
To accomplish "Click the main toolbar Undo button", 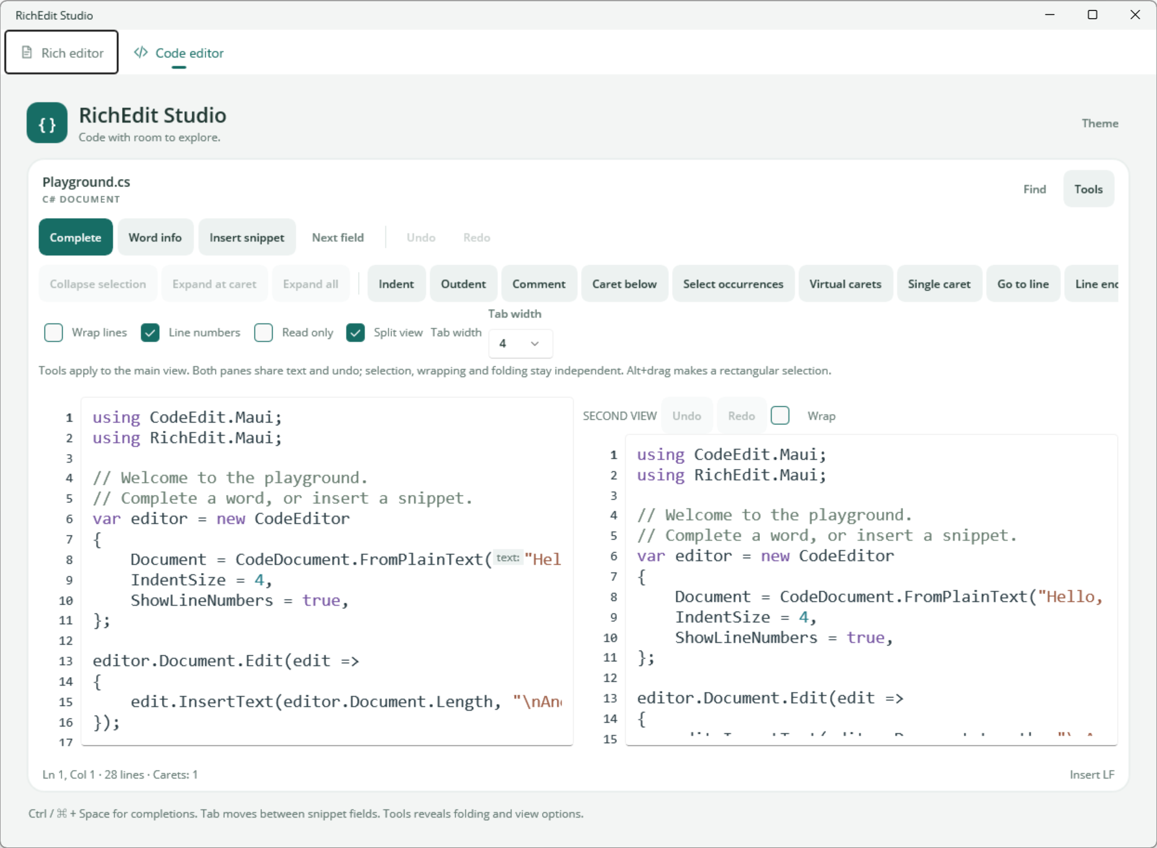I will point(421,237).
